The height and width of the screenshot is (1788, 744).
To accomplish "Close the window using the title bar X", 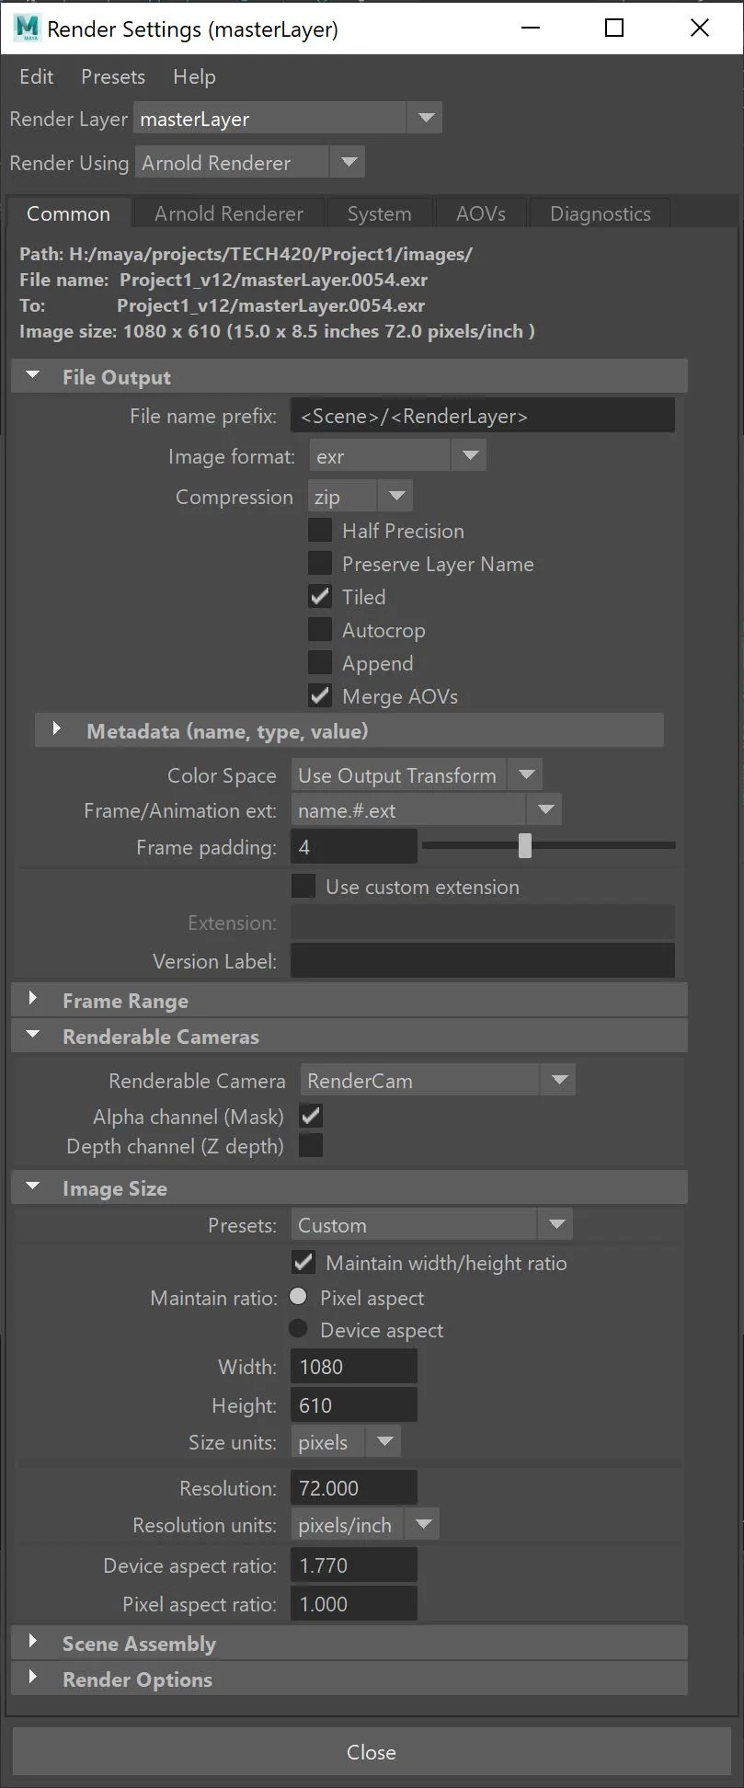I will click(700, 28).
